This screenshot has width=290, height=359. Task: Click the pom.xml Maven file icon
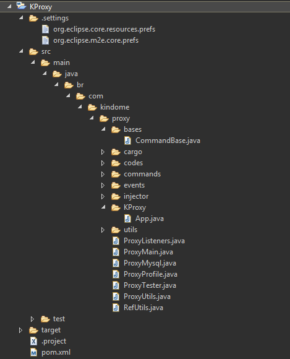coord(33,352)
